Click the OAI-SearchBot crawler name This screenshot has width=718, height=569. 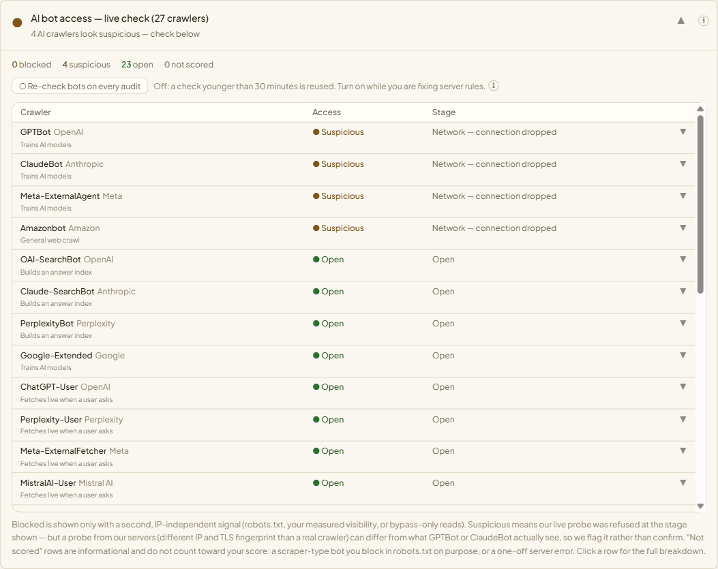click(x=50, y=259)
